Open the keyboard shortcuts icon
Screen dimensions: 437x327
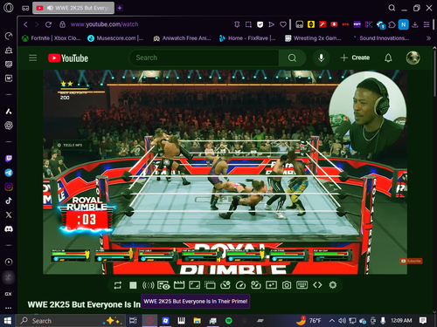click(x=302, y=285)
